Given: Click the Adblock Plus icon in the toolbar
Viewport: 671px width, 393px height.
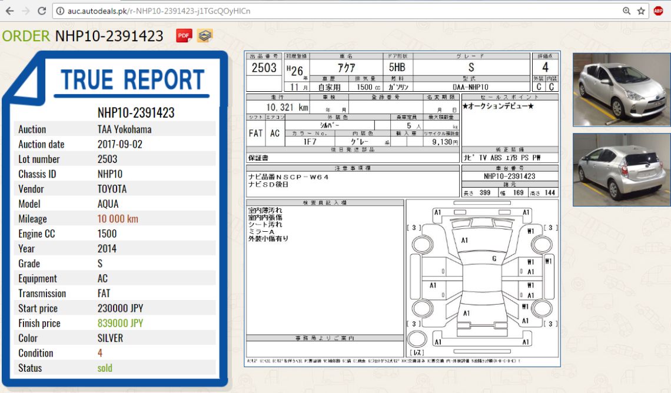Looking at the screenshot, I should point(659,10).
